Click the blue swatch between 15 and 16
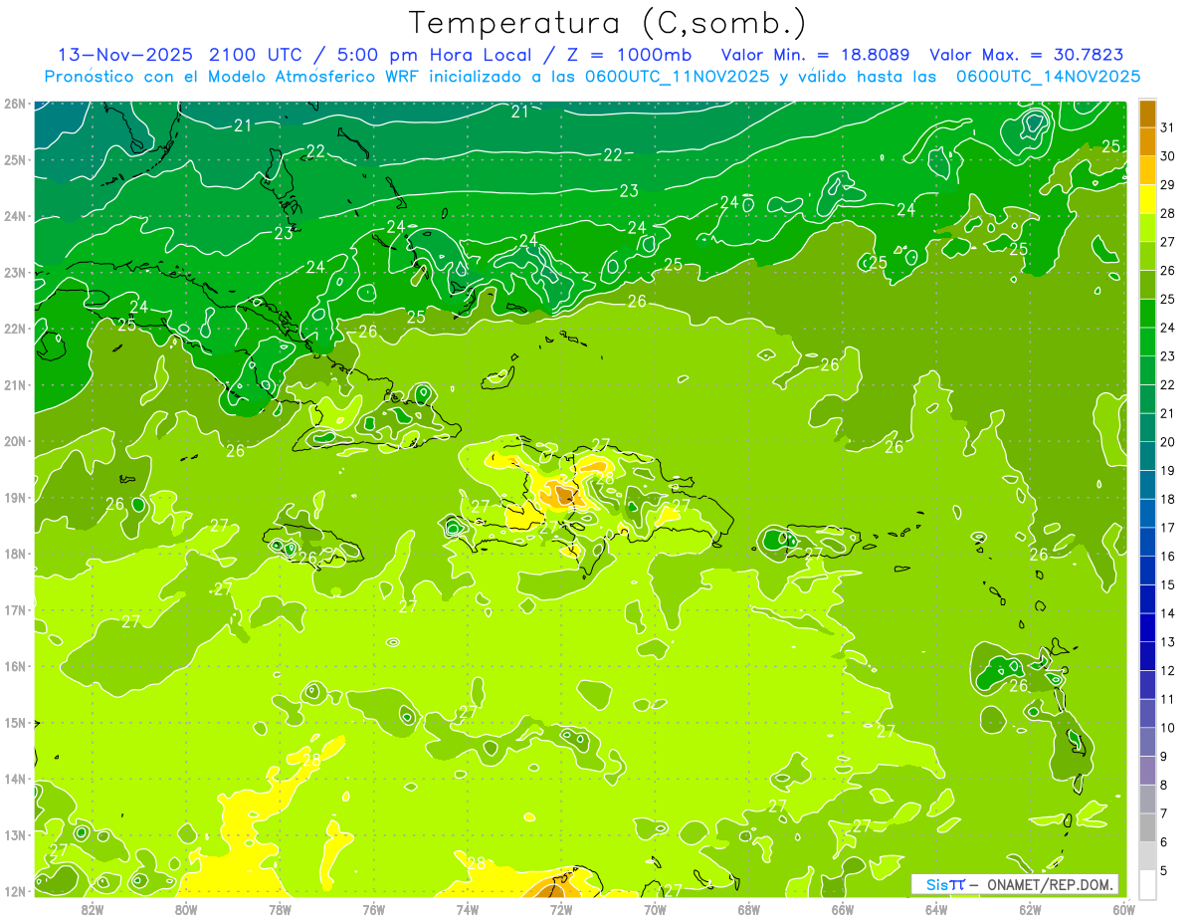Viewport: 1194px width, 923px height. pyautogui.click(x=1148, y=570)
